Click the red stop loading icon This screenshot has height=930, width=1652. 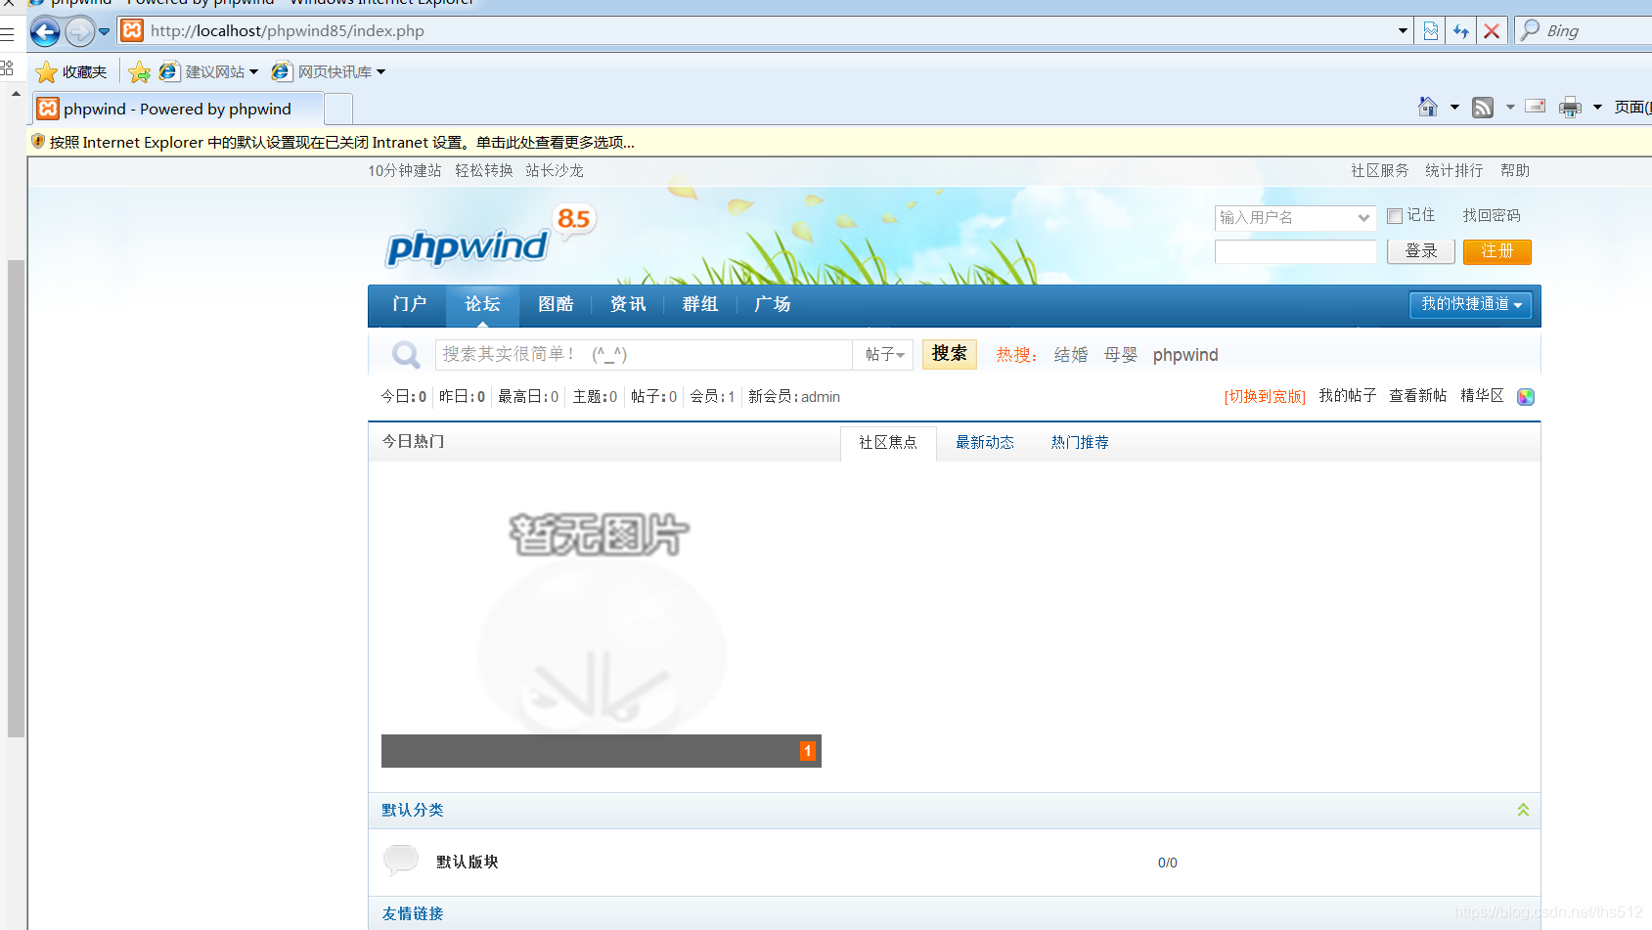[1492, 30]
